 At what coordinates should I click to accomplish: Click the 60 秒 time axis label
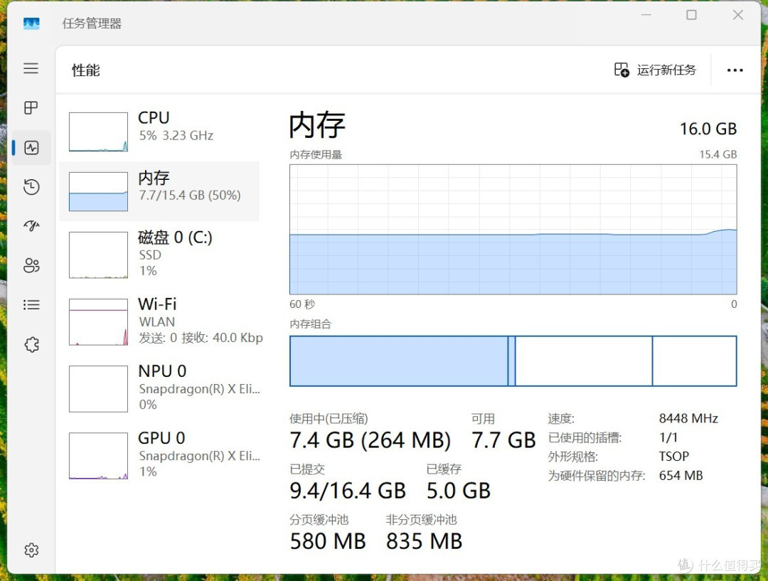(x=302, y=304)
